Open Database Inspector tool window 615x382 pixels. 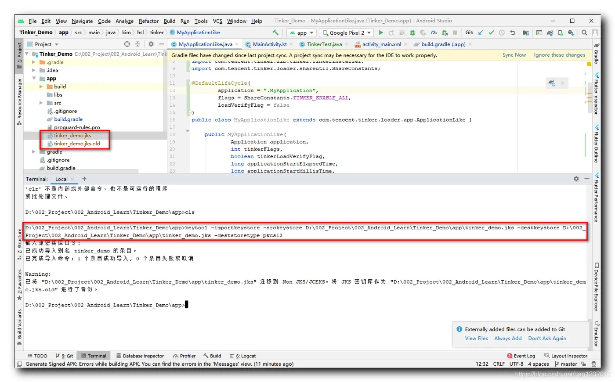pos(140,356)
